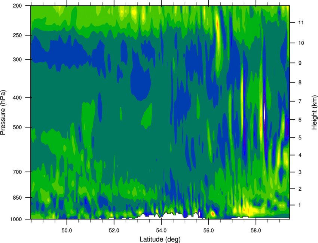
Task: Click the 400 pressure tick label
Action: [x=18, y=98]
